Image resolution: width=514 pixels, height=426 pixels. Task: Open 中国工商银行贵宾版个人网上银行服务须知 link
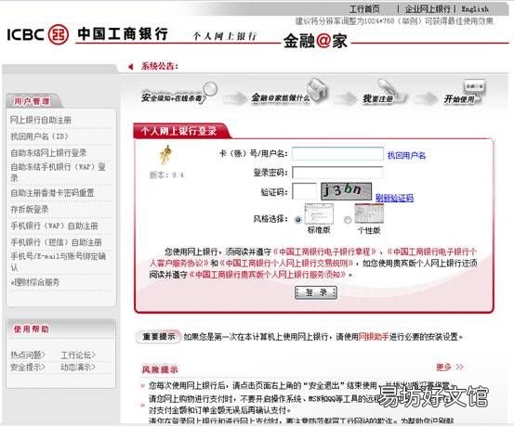(x=267, y=275)
